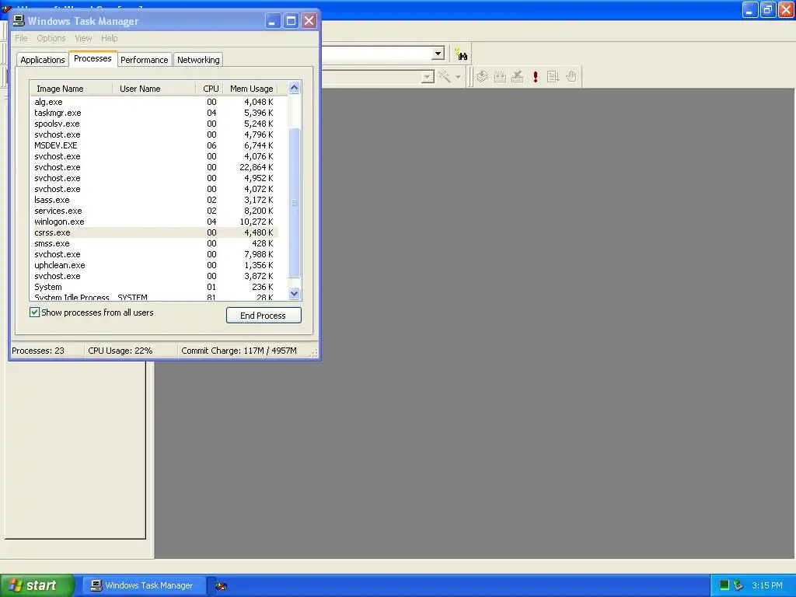796x597 pixels.
Task: Select the winlogon.exe process
Action: pyautogui.click(x=155, y=222)
